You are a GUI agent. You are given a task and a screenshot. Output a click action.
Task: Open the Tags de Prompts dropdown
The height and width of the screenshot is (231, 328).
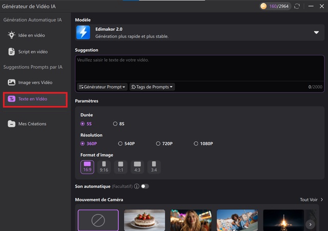coord(152,87)
